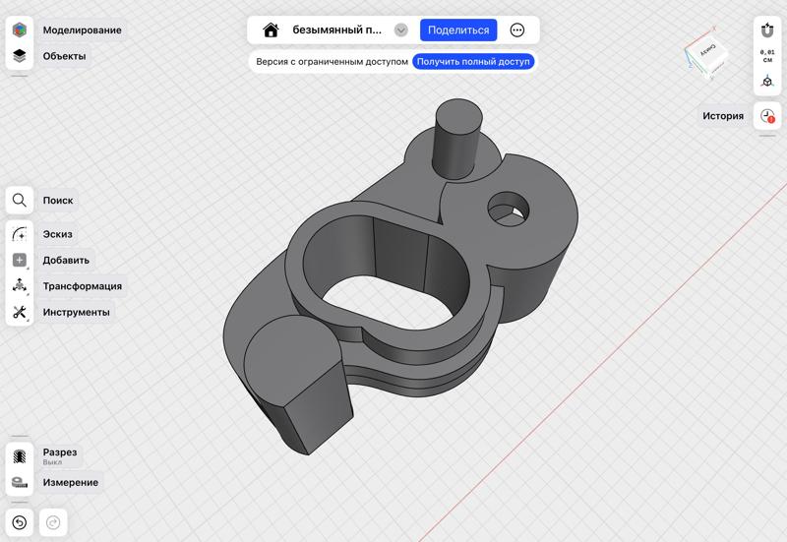Click the Объекты label
This screenshot has width=787, height=542.
[x=64, y=56]
